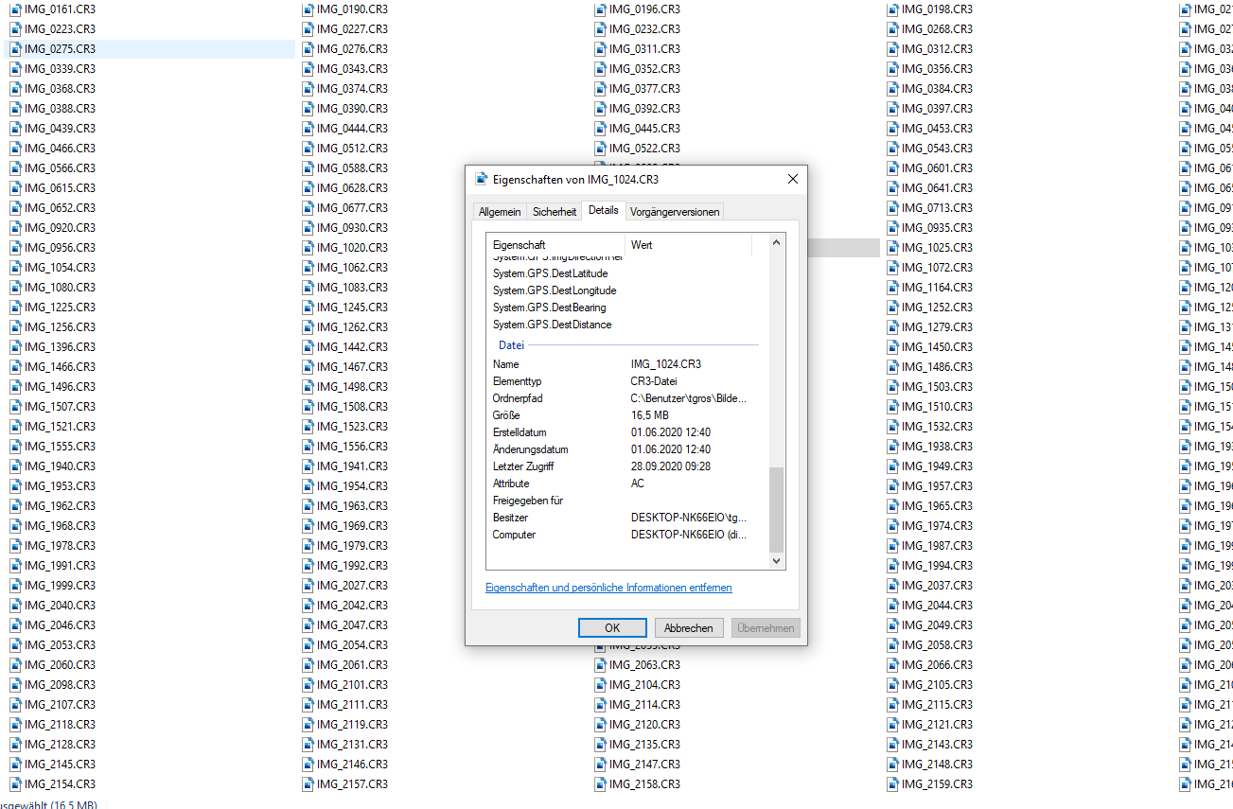Open the Vorgängerversionen tab
Image resolution: width=1233 pixels, height=809 pixels.
[675, 212]
